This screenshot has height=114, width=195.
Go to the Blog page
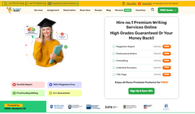(x=108, y=10)
